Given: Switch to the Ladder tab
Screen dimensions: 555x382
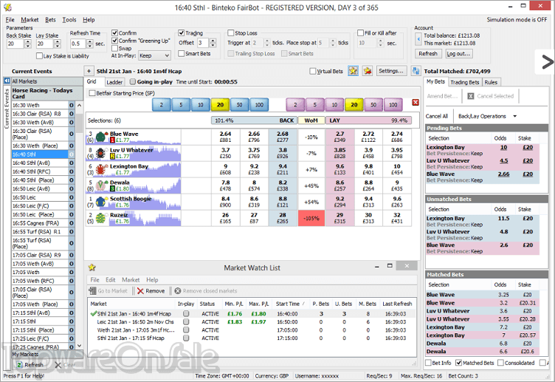Looking at the screenshot, I should (x=114, y=82).
